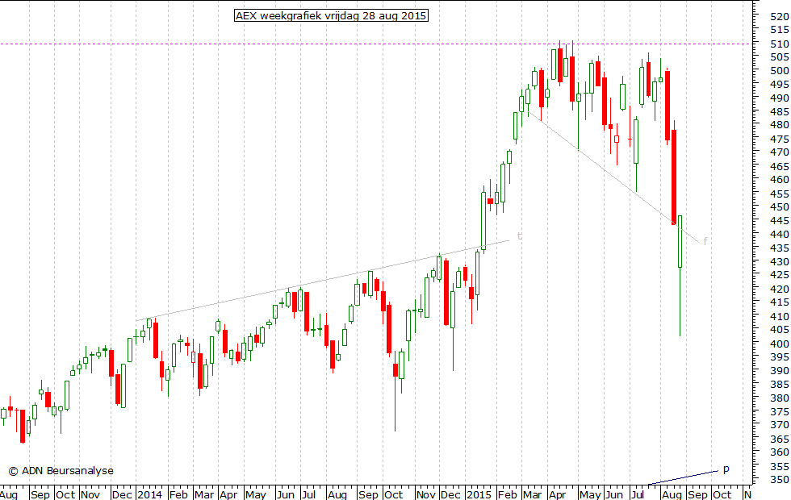Click the 485 price axis label
Image resolution: width=791 pixels, height=500 pixels.
(x=780, y=111)
